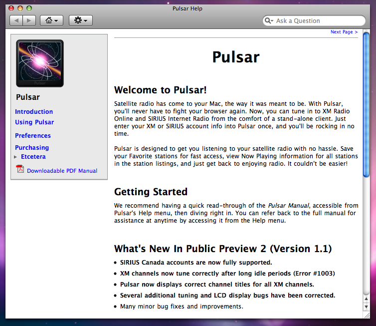
Task: Click the correct channel titles bullet item
Action: [217, 285]
